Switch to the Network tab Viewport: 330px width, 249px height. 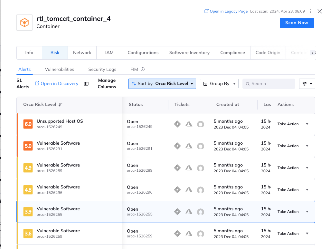[x=82, y=53]
